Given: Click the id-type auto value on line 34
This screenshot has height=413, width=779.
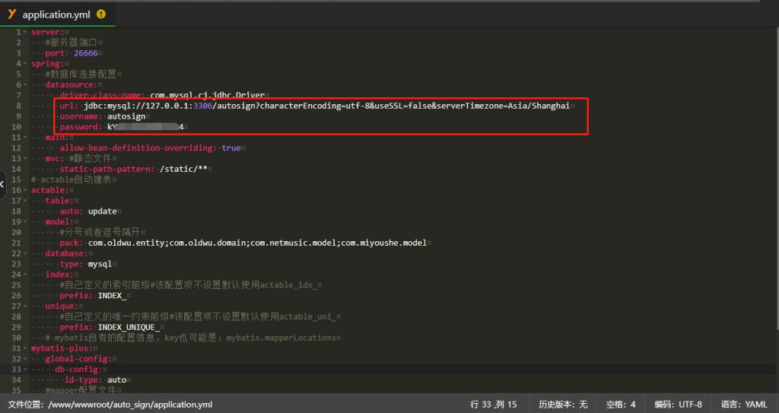Looking at the screenshot, I should click(116, 380).
